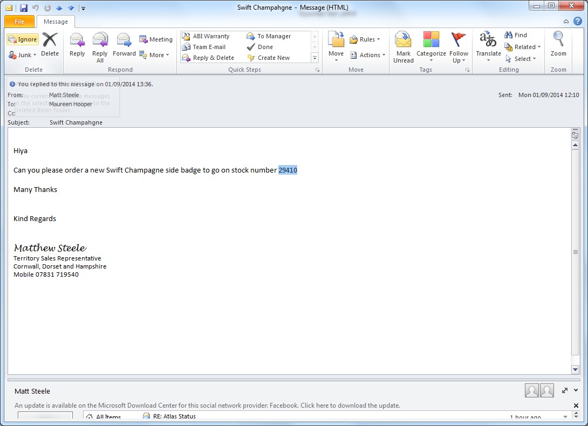Image resolution: width=588 pixels, height=426 pixels.
Task: Run the Reply & Delete quick step
Action: (208, 58)
